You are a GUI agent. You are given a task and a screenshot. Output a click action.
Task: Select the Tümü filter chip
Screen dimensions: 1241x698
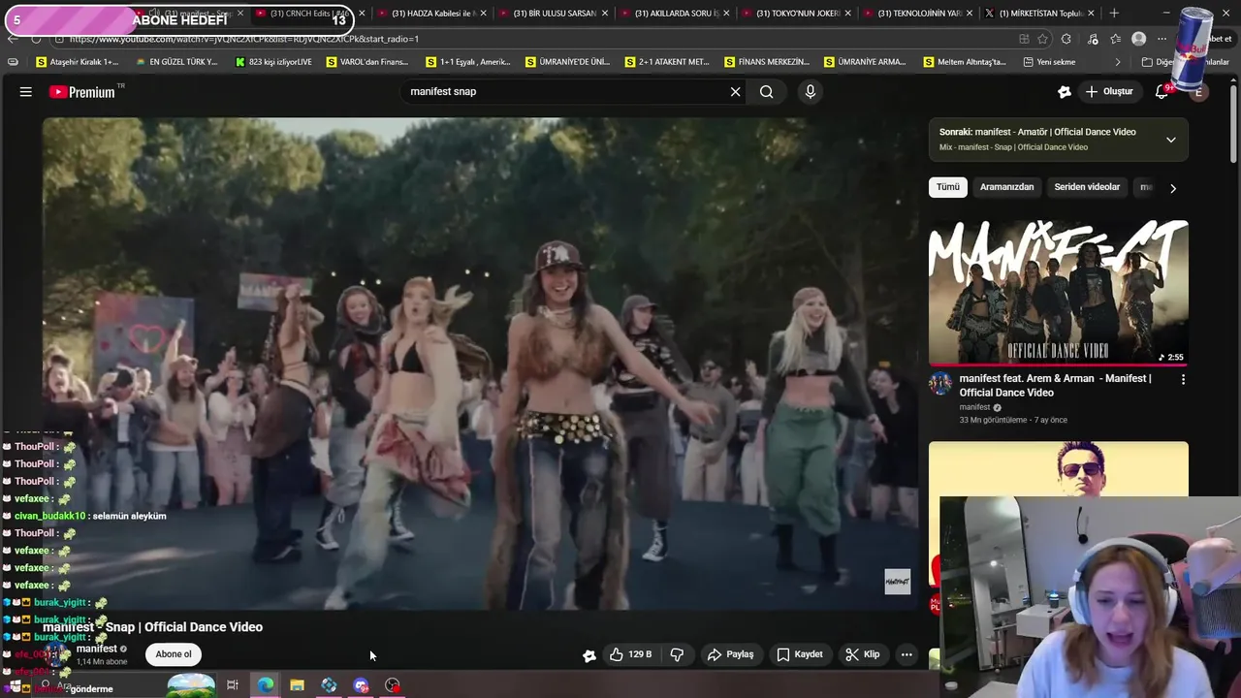pyautogui.click(x=948, y=187)
